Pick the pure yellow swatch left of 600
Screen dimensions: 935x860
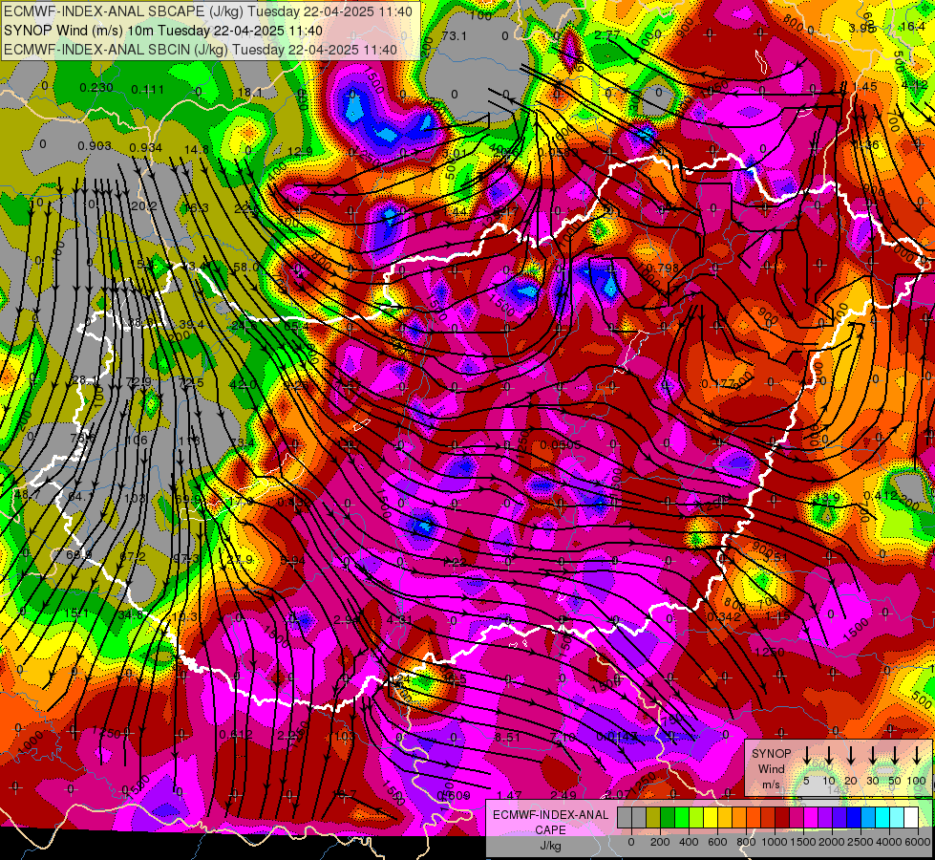coord(711,817)
